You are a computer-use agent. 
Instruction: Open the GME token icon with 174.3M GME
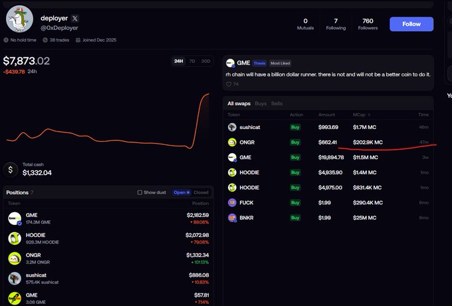pyautogui.click(x=15, y=219)
